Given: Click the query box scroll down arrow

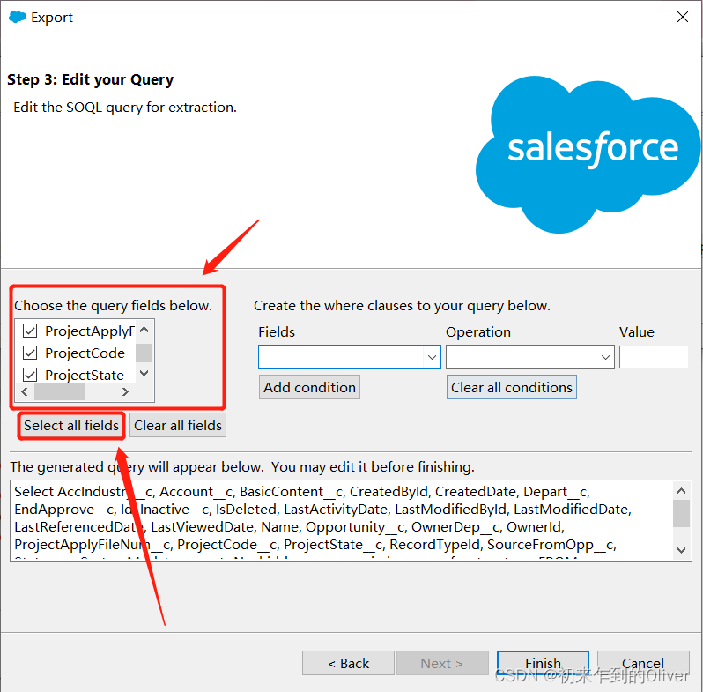Looking at the screenshot, I should click(682, 550).
